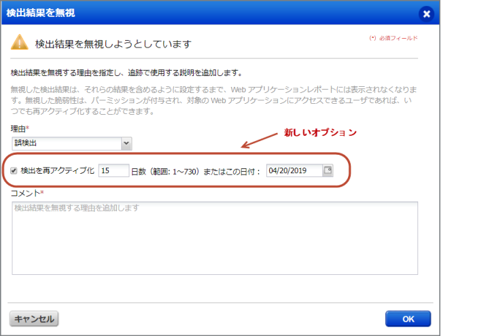Click the 必須フィールド required note

click(x=393, y=39)
